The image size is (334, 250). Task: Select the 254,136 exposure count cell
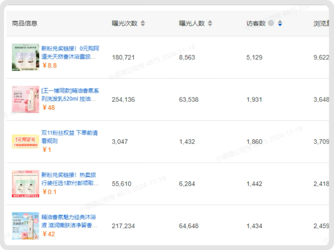coord(123,100)
